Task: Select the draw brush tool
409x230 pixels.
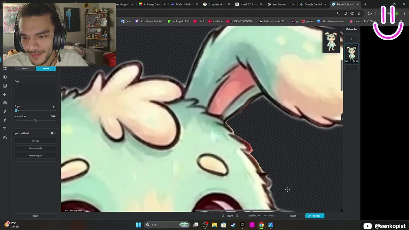Action: pyautogui.click(x=5, y=120)
